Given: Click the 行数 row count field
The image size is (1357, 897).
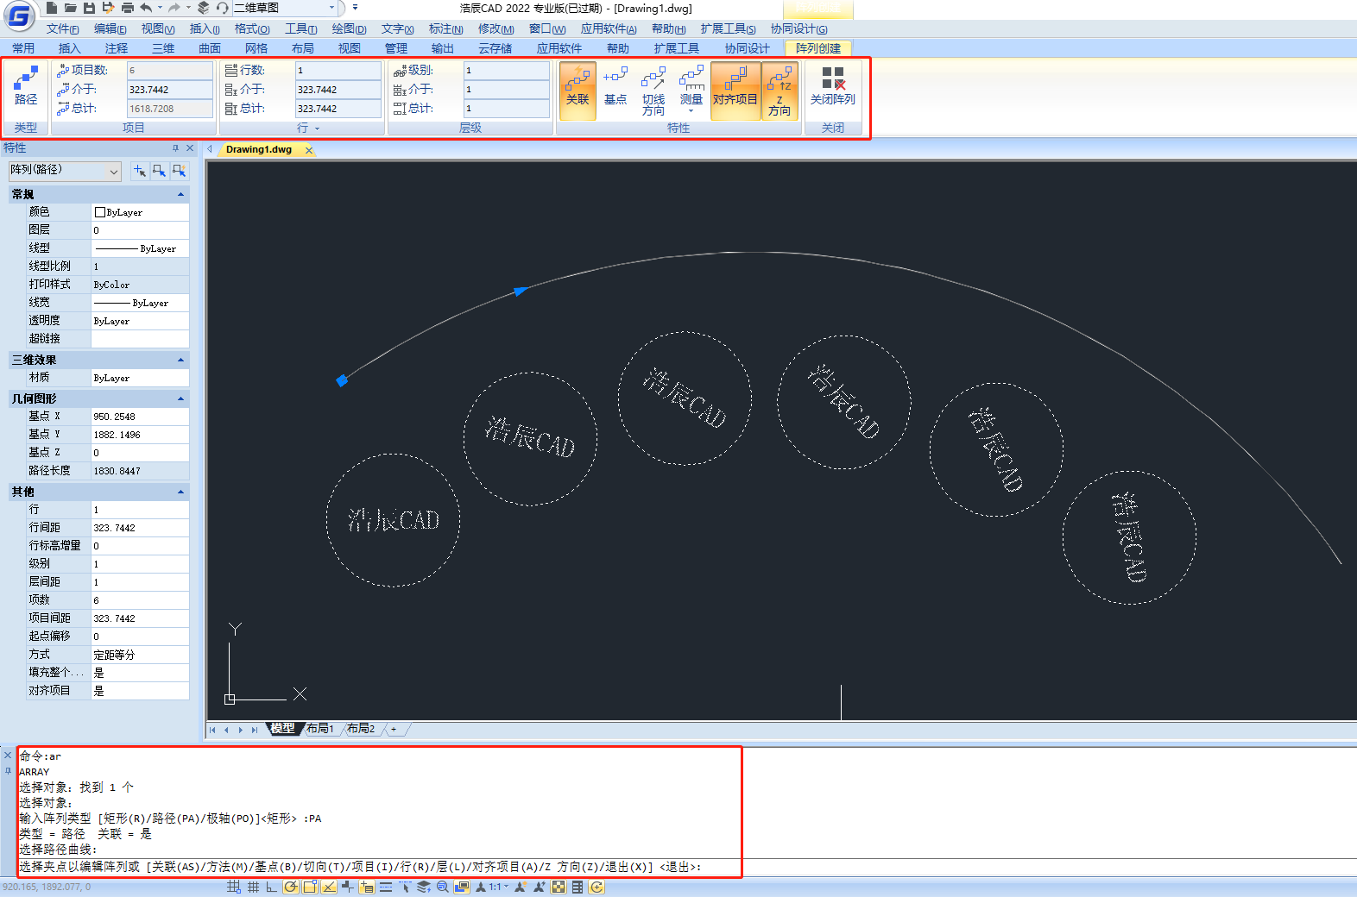Looking at the screenshot, I should pyautogui.click(x=338, y=70).
